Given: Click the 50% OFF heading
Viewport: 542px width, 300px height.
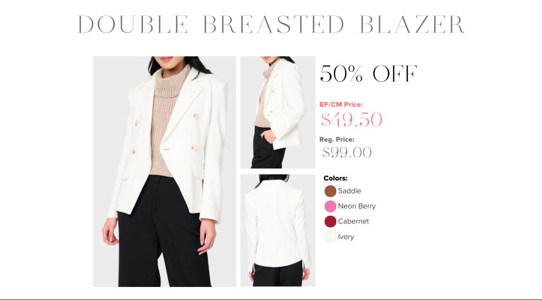Looking at the screenshot, I should (x=369, y=74).
